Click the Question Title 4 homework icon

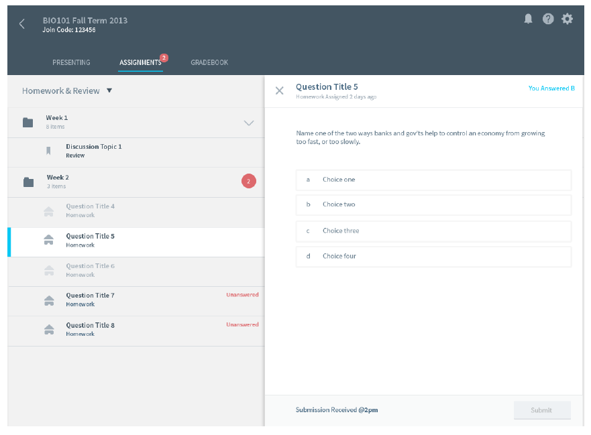pos(48,211)
